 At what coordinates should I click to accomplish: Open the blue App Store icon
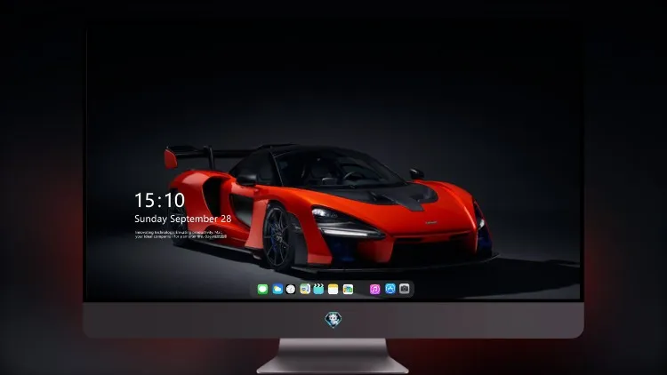coord(390,289)
